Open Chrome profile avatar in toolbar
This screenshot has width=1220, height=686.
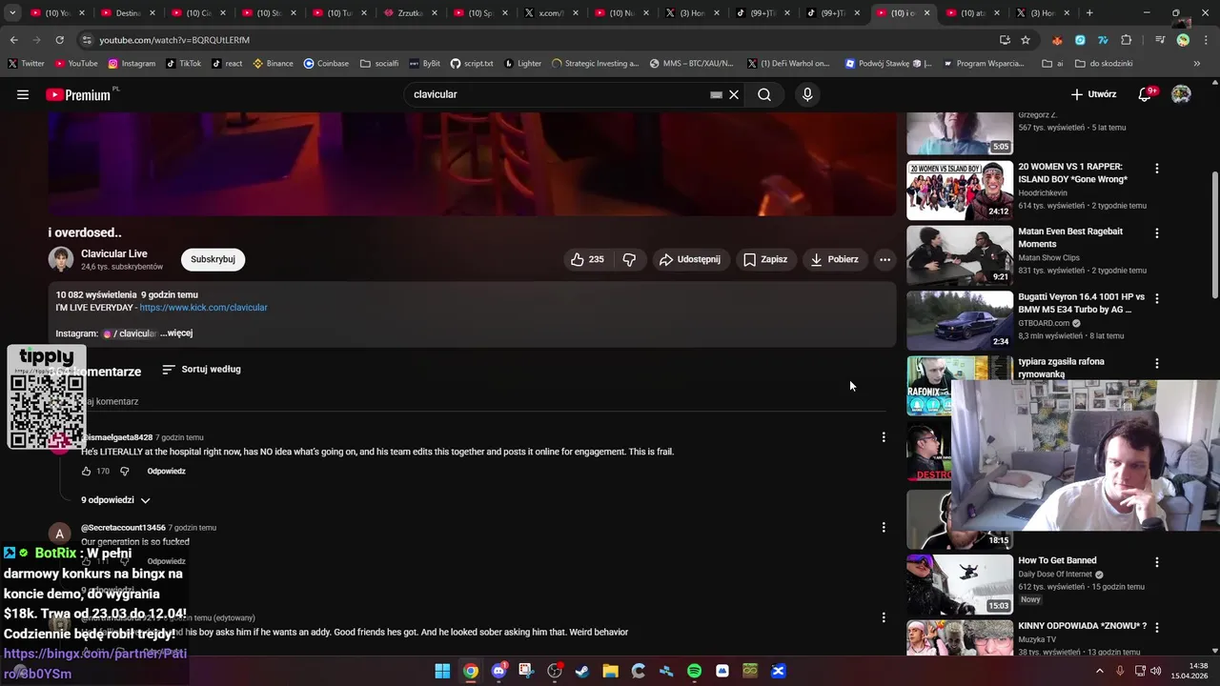coord(1183,40)
